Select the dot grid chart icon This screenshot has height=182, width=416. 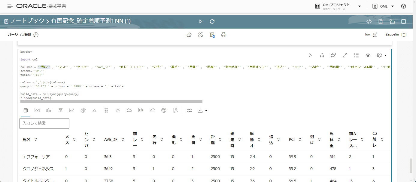pos(106,110)
